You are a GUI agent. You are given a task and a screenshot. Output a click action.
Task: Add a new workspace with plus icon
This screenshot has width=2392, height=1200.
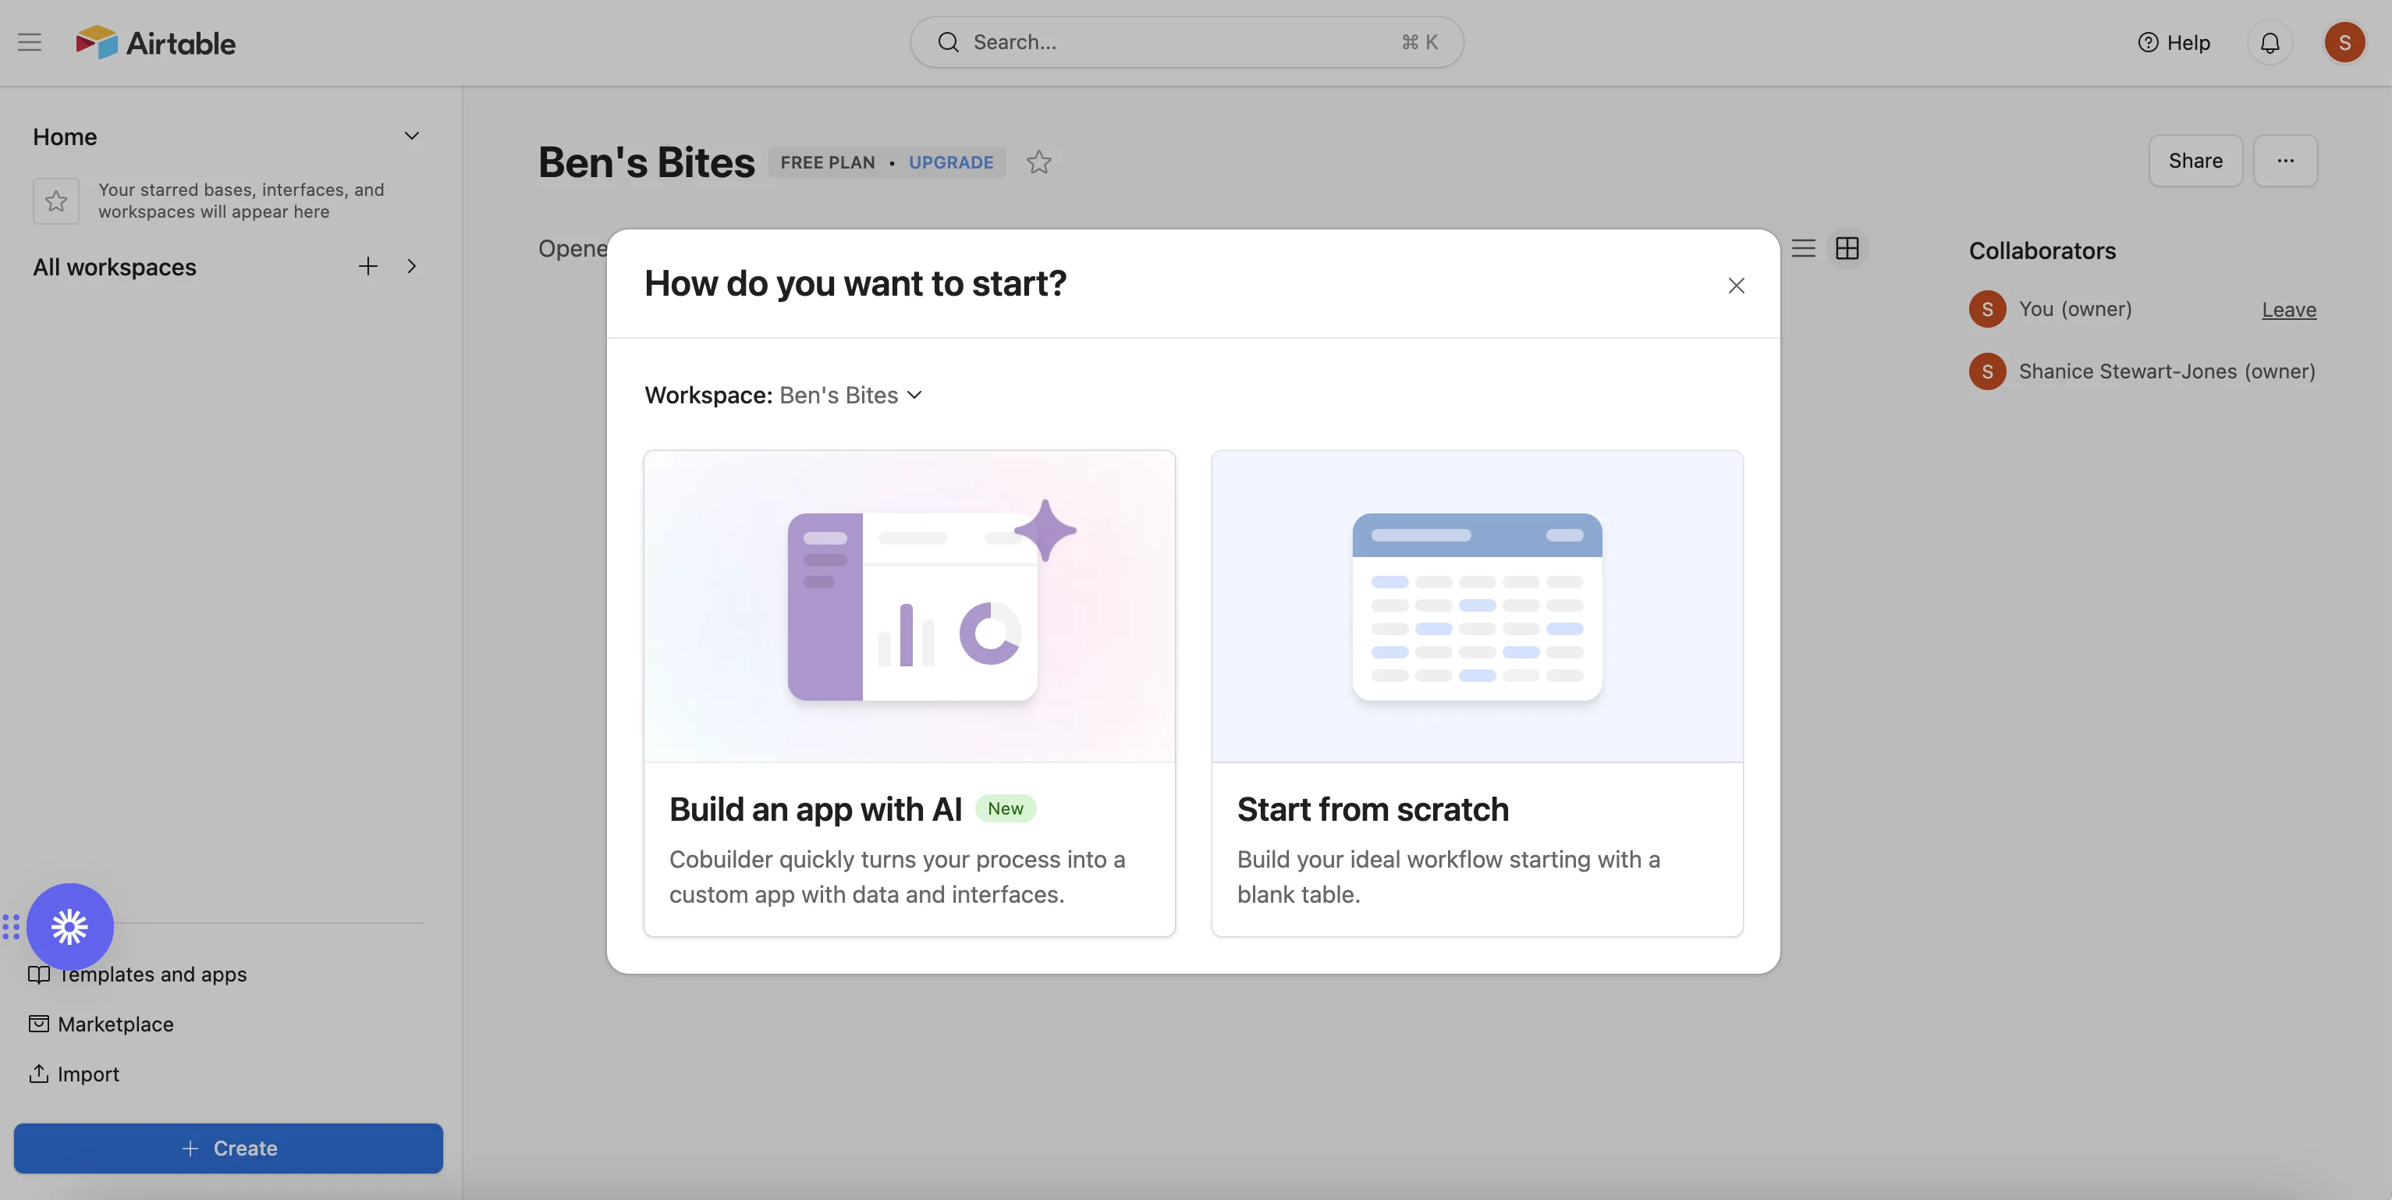(367, 267)
